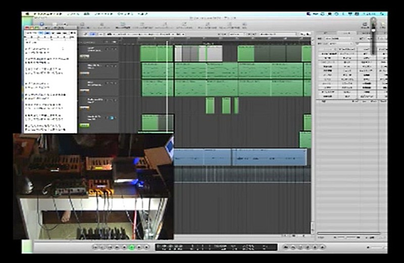This screenshot has width=404, height=263.
Task: Click the green Play button in the transport bar
Action: click(x=131, y=247)
